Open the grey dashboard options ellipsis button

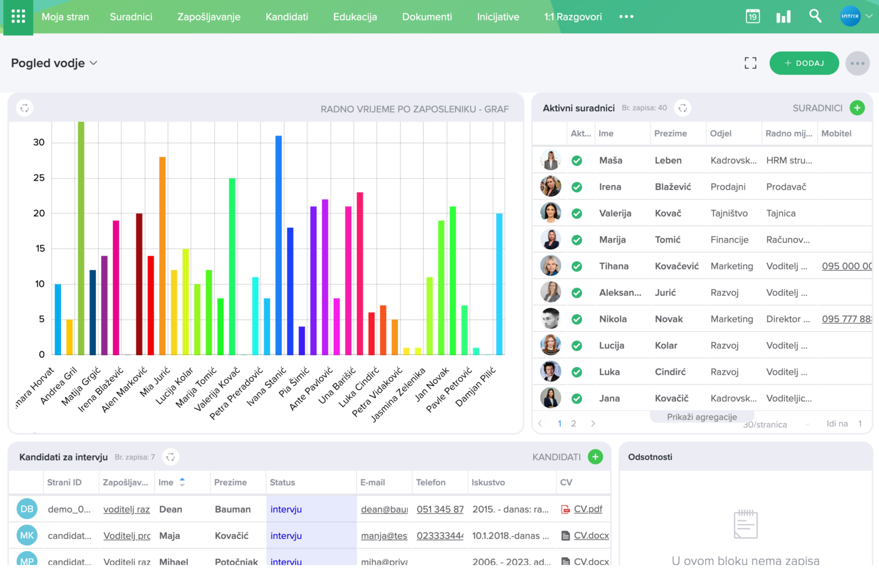click(857, 63)
